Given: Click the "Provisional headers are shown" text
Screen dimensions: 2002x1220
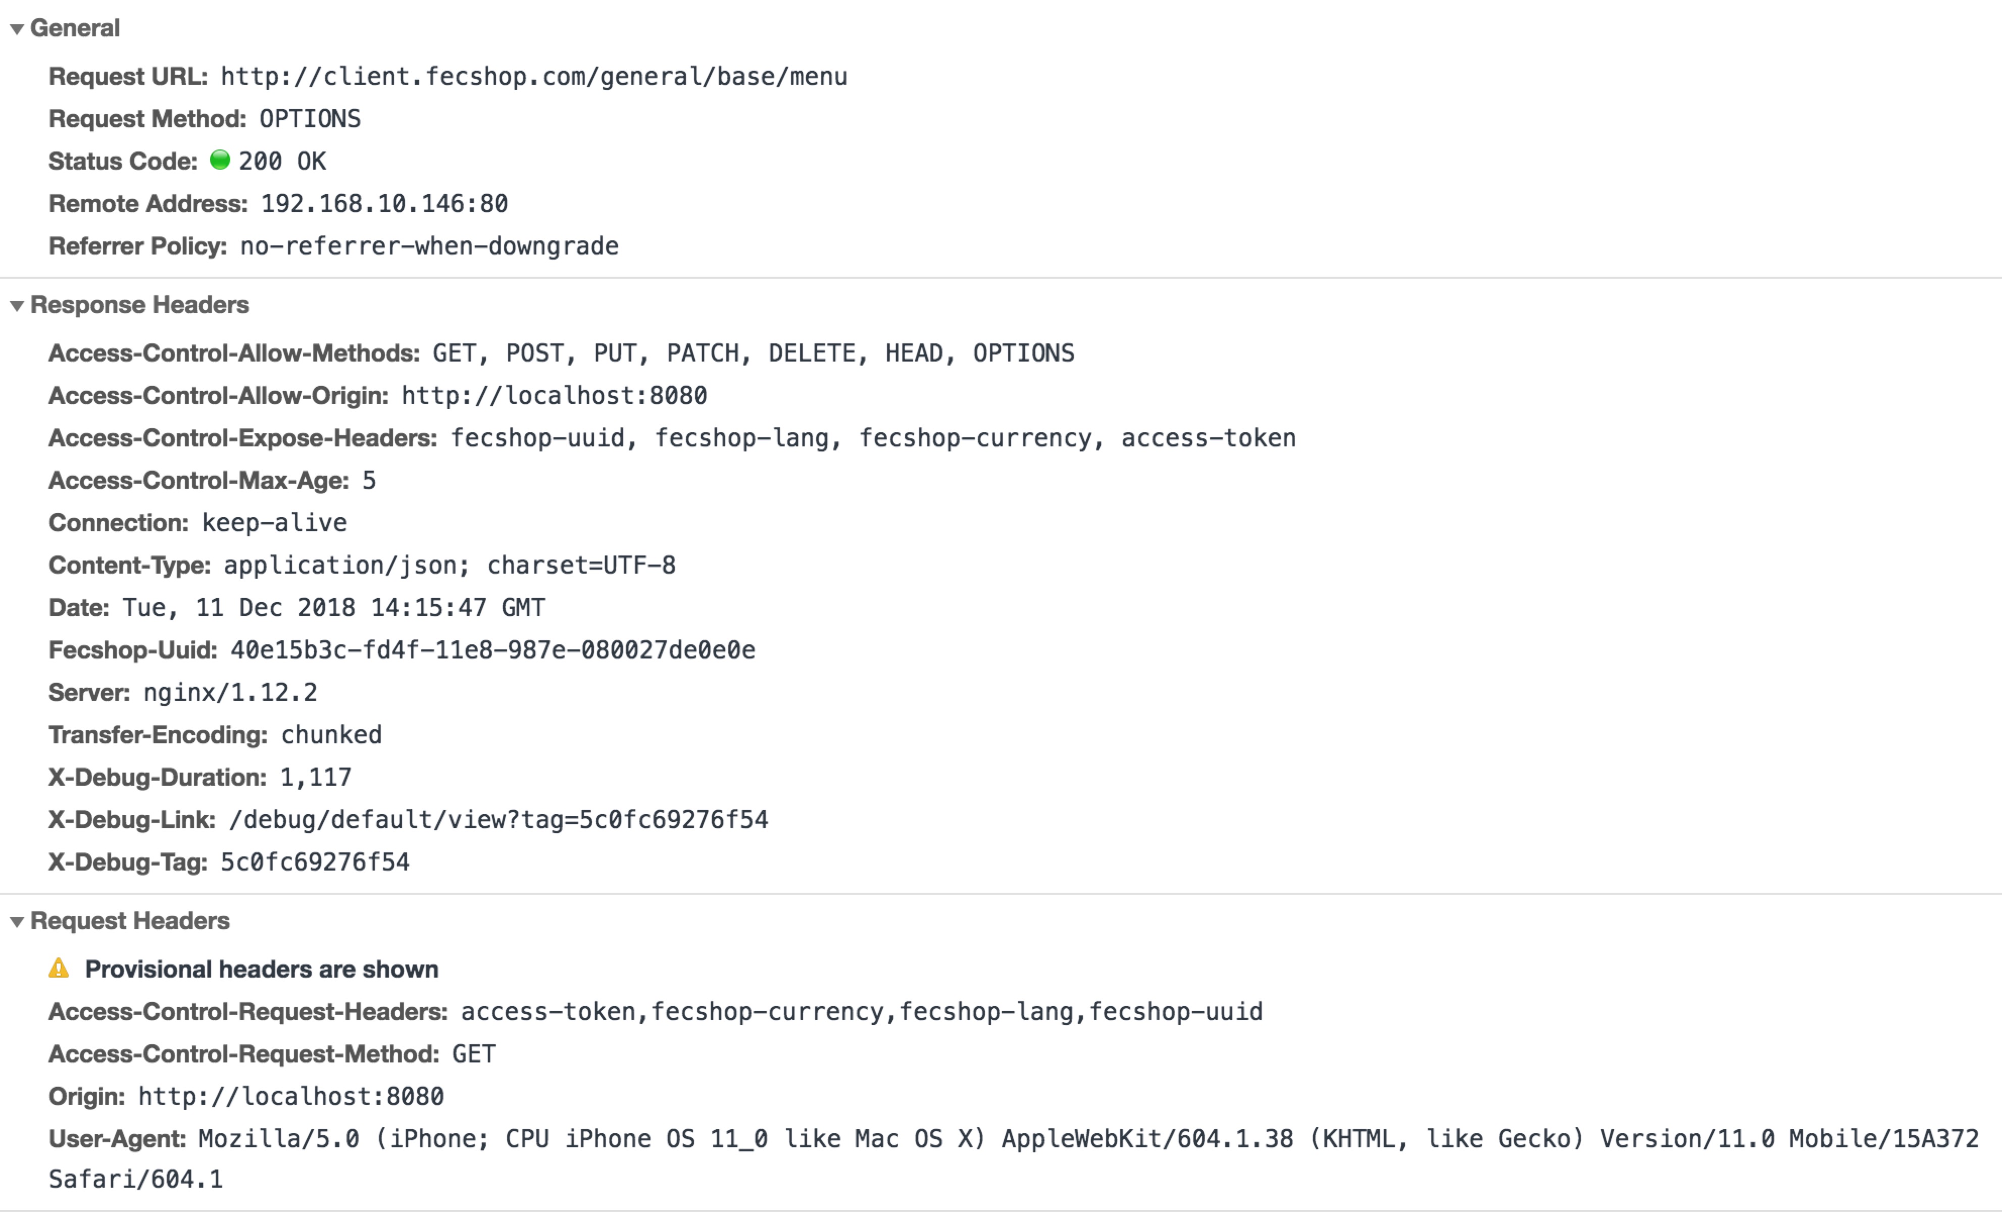Looking at the screenshot, I should pyautogui.click(x=261, y=969).
